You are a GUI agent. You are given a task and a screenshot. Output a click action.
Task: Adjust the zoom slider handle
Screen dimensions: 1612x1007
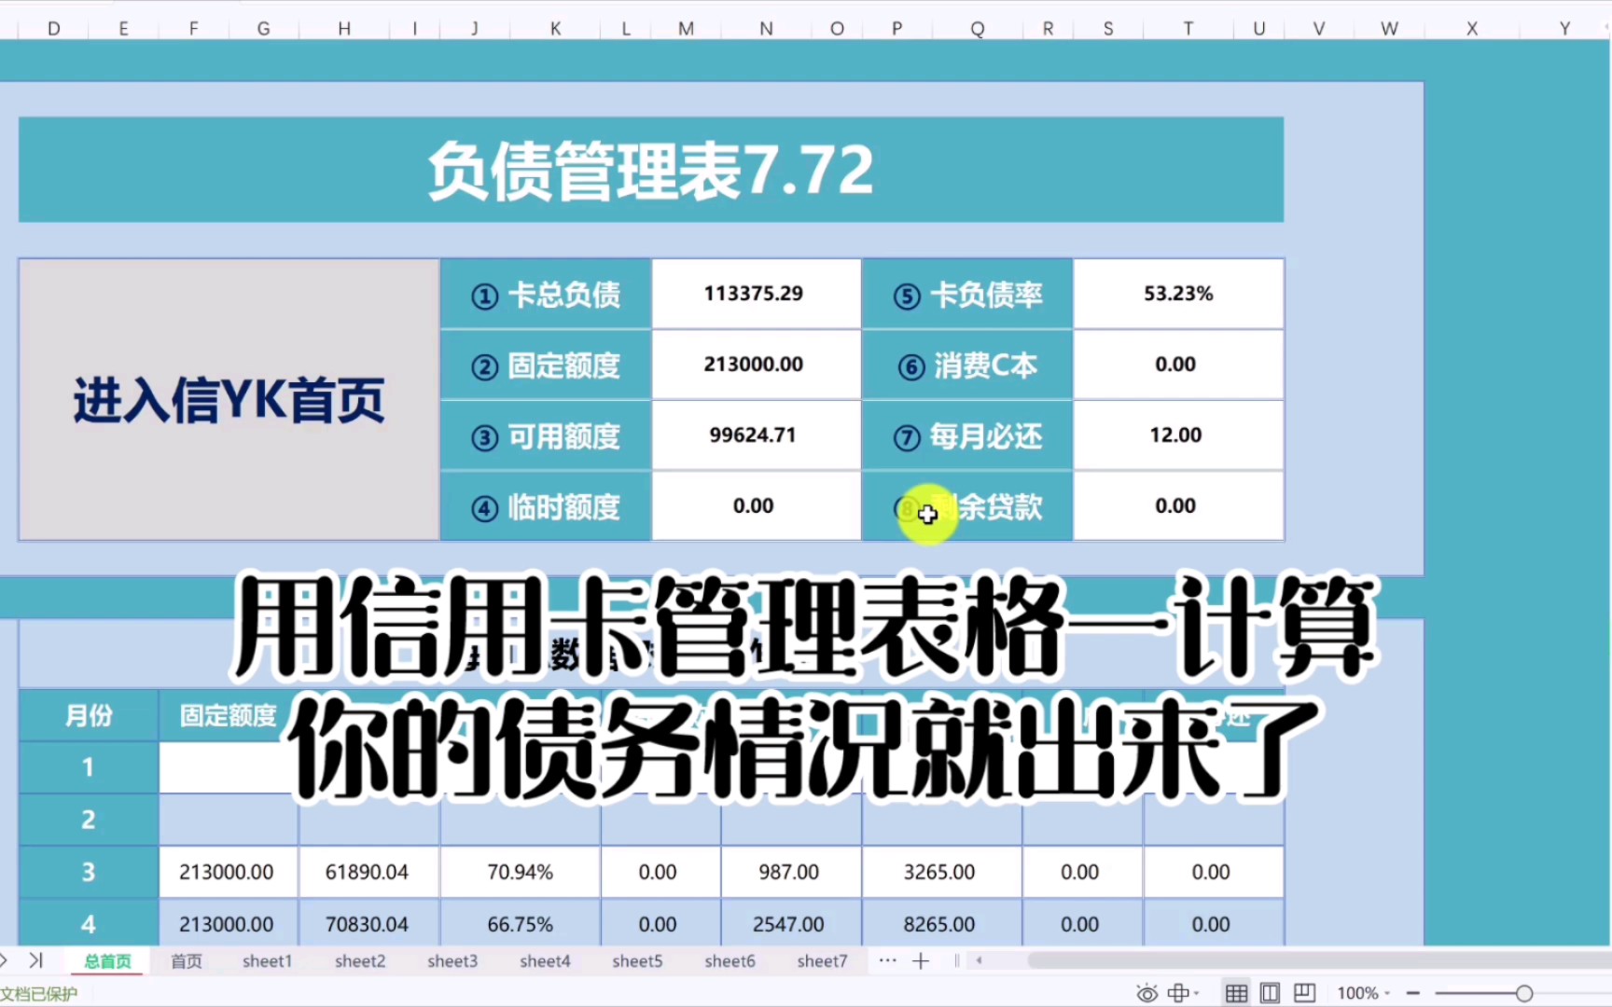(1524, 994)
